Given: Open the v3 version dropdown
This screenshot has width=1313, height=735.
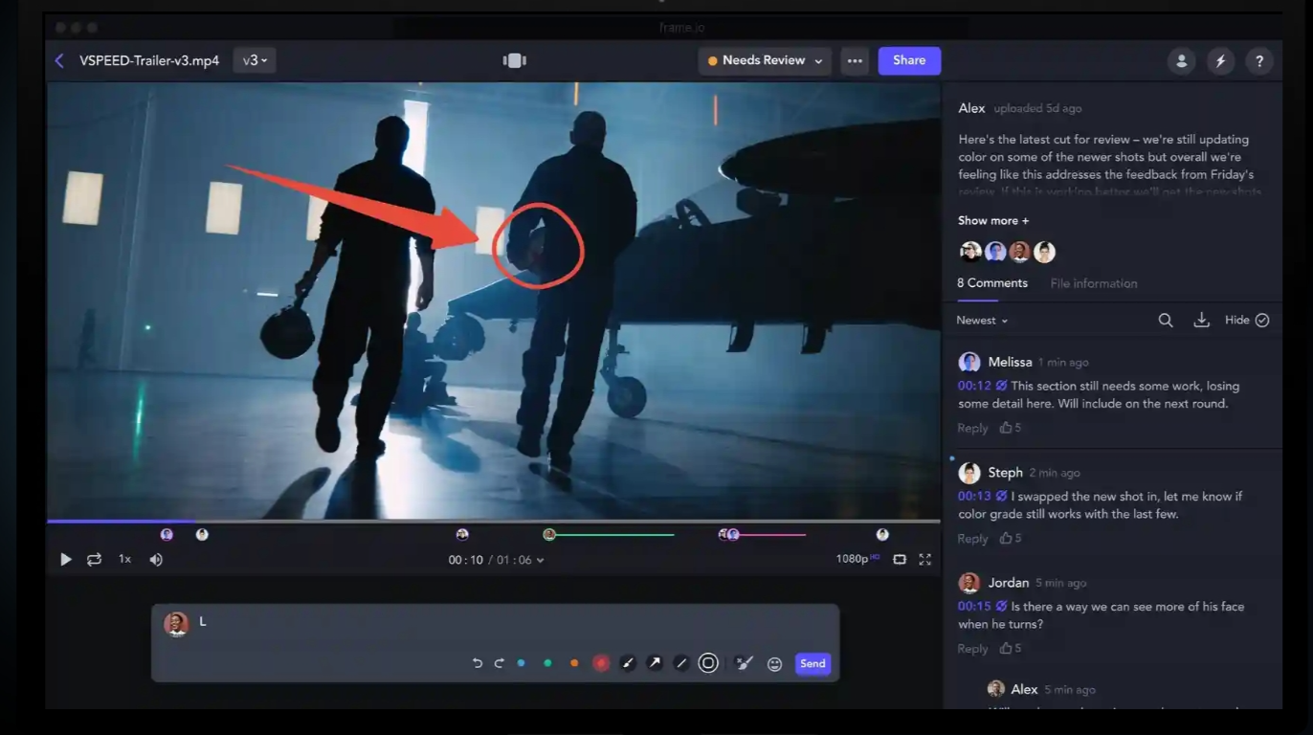Looking at the screenshot, I should [256, 60].
